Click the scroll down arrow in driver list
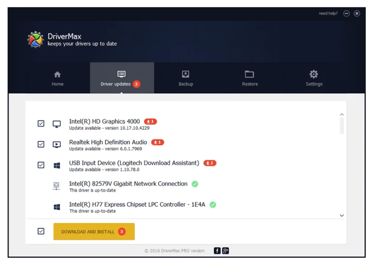The width and height of the screenshot is (372, 264). 341,216
